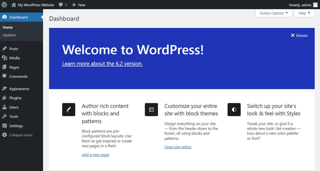
Task: Follow the Learn more about 6.2 link
Action: [102, 64]
